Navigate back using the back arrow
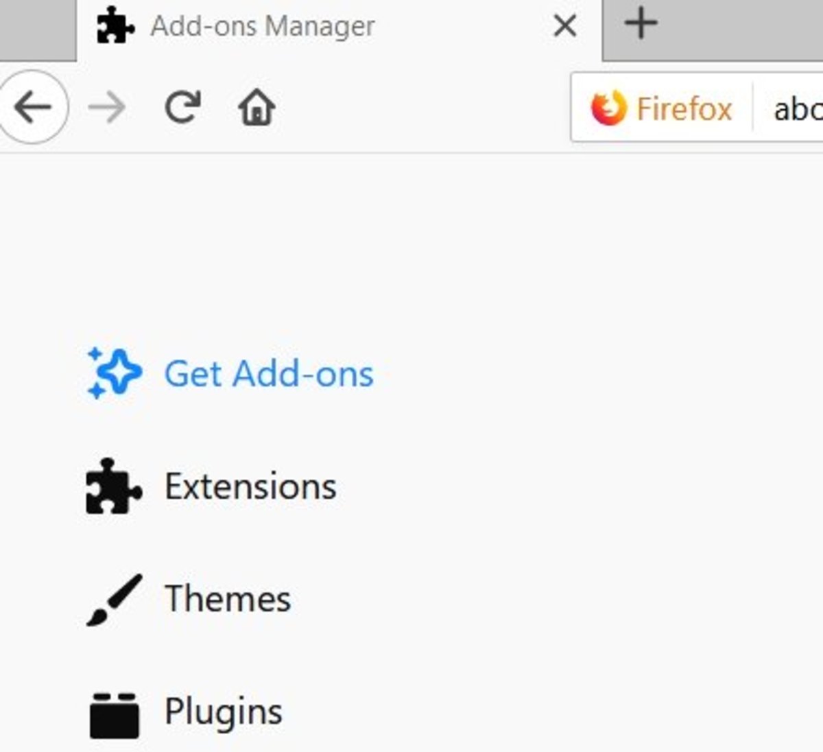This screenshot has height=752, width=823. 32,106
